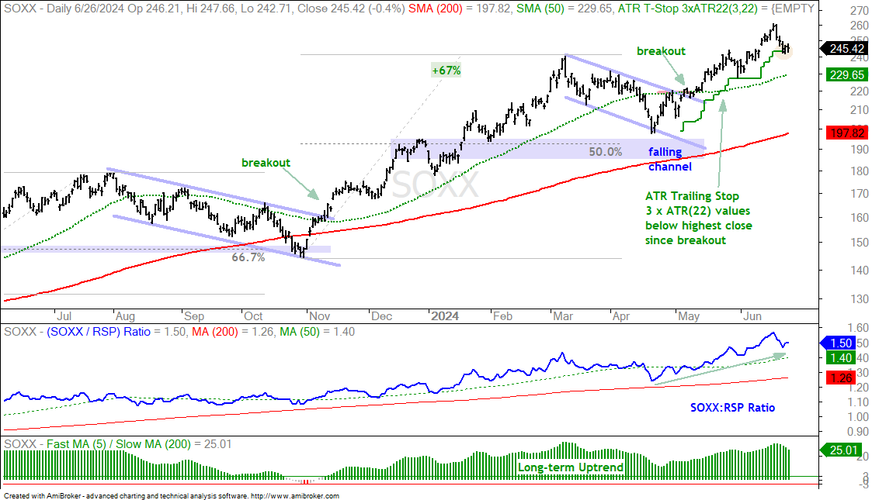This screenshot has width=872, height=500.
Task: Click the "Dec" month label on time axis
Action: 381,316
